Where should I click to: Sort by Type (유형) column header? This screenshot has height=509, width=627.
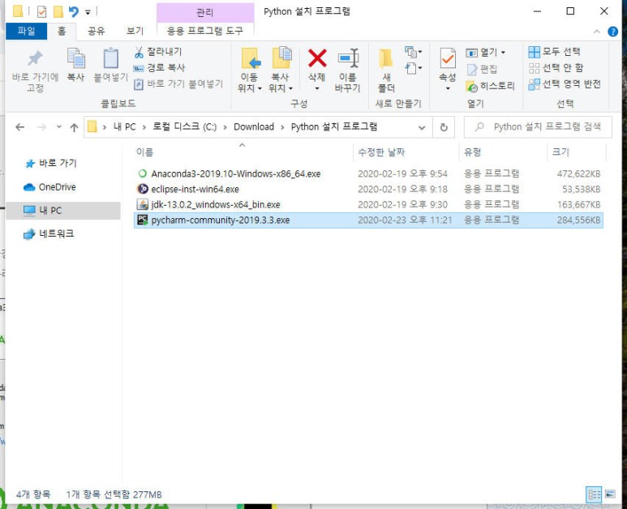[x=473, y=152]
